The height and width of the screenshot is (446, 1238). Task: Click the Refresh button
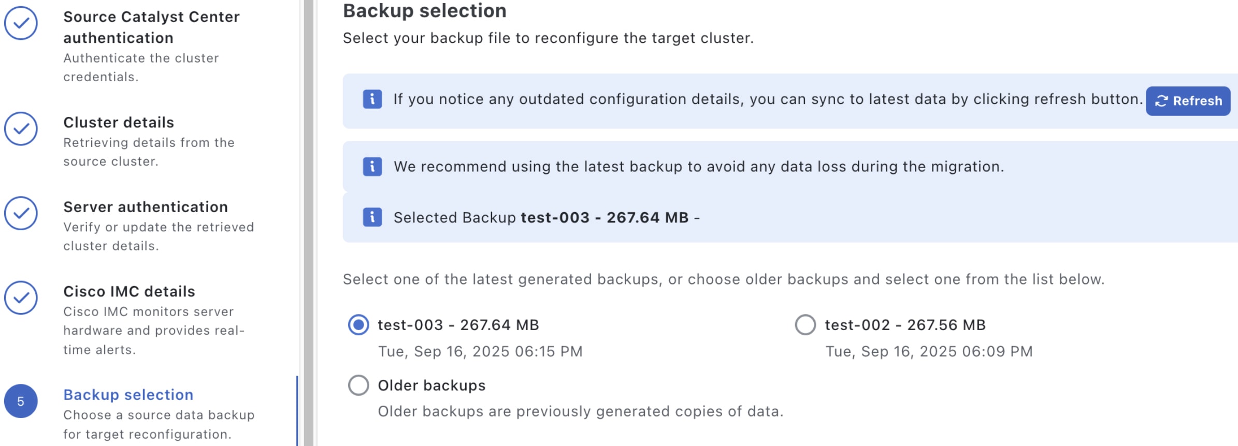click(x=1188, y=101)
